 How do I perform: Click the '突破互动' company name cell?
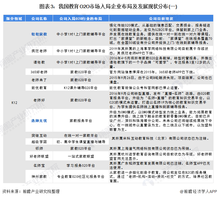pos(39,135)
